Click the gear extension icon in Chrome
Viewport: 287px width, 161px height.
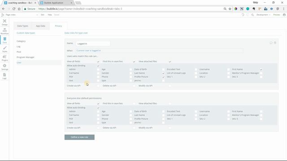278,9
